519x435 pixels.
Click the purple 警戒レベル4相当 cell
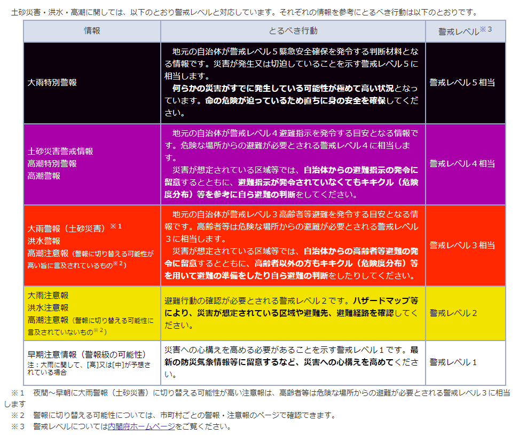[466, 164]
